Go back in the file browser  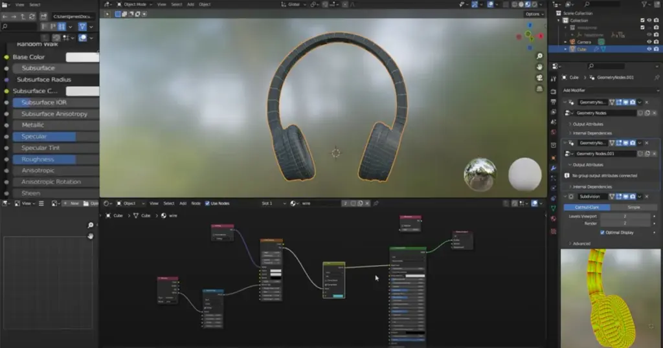pyautogui.click(x=5, y=16)
